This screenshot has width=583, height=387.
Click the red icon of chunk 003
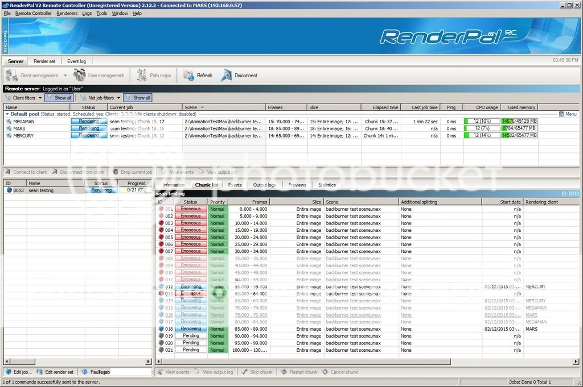tap(161, 223)
